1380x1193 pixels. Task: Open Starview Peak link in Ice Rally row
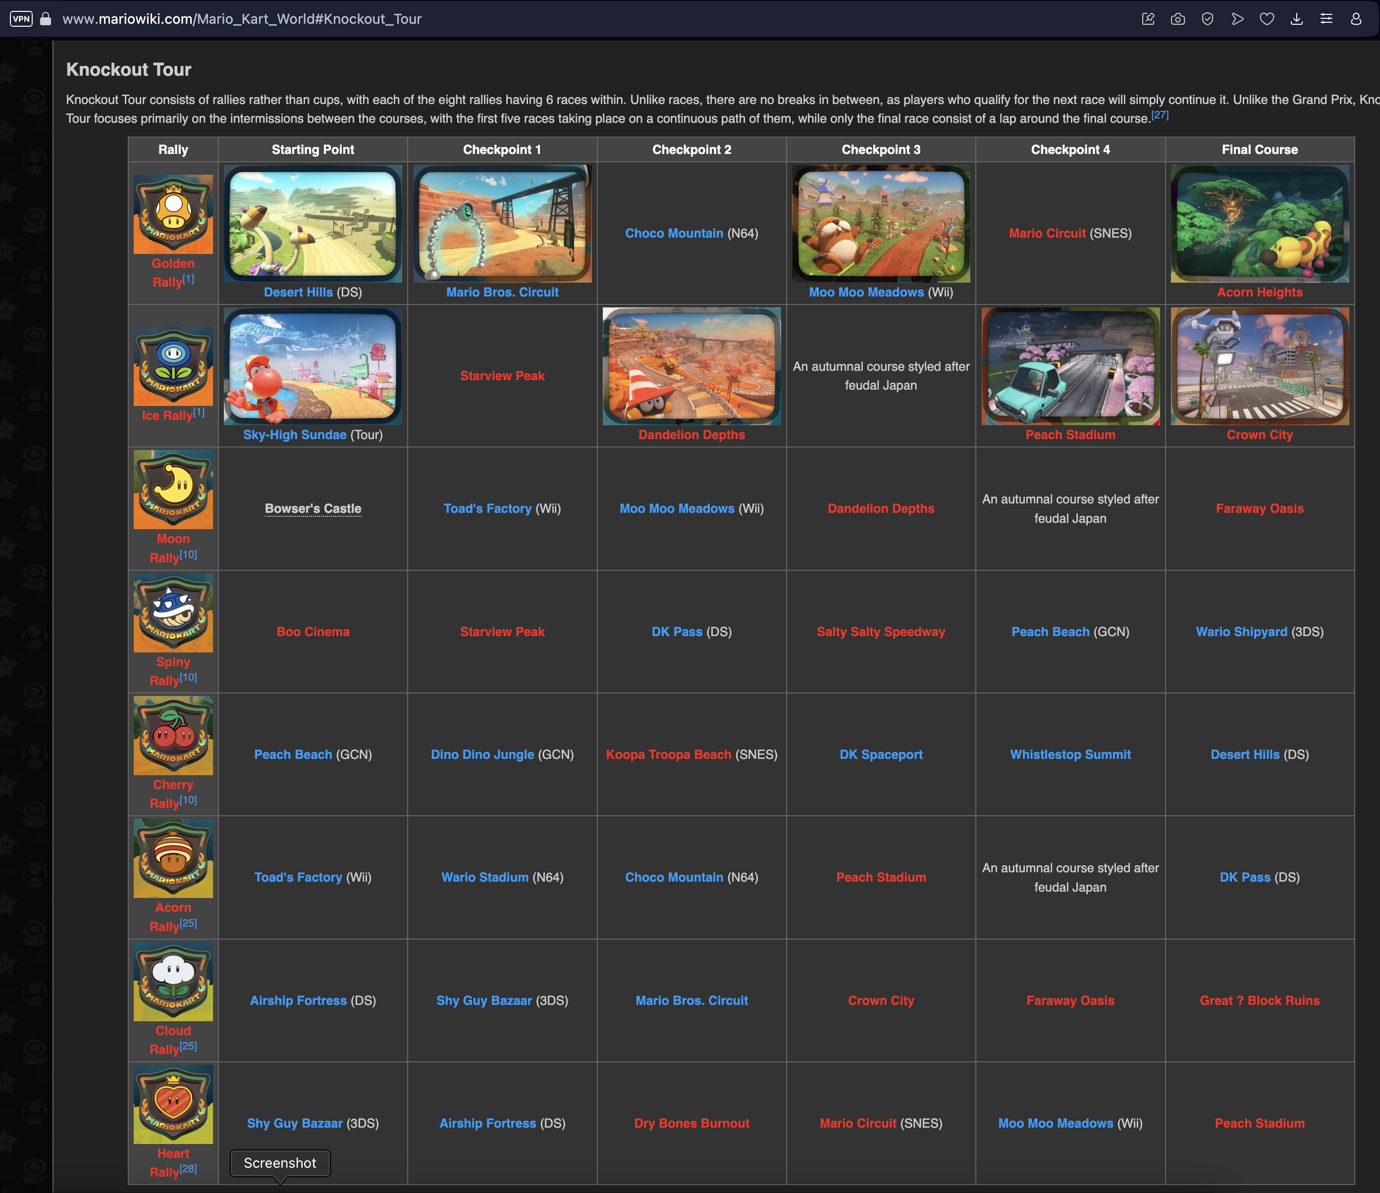point(502,376)
